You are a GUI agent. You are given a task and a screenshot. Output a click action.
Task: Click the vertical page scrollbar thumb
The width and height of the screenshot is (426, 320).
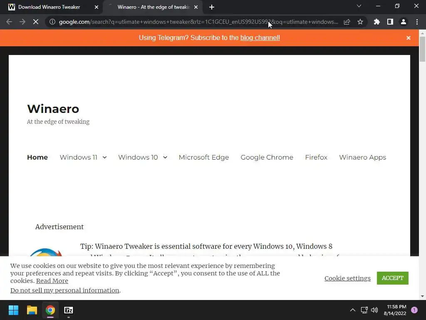coord(422,49)
